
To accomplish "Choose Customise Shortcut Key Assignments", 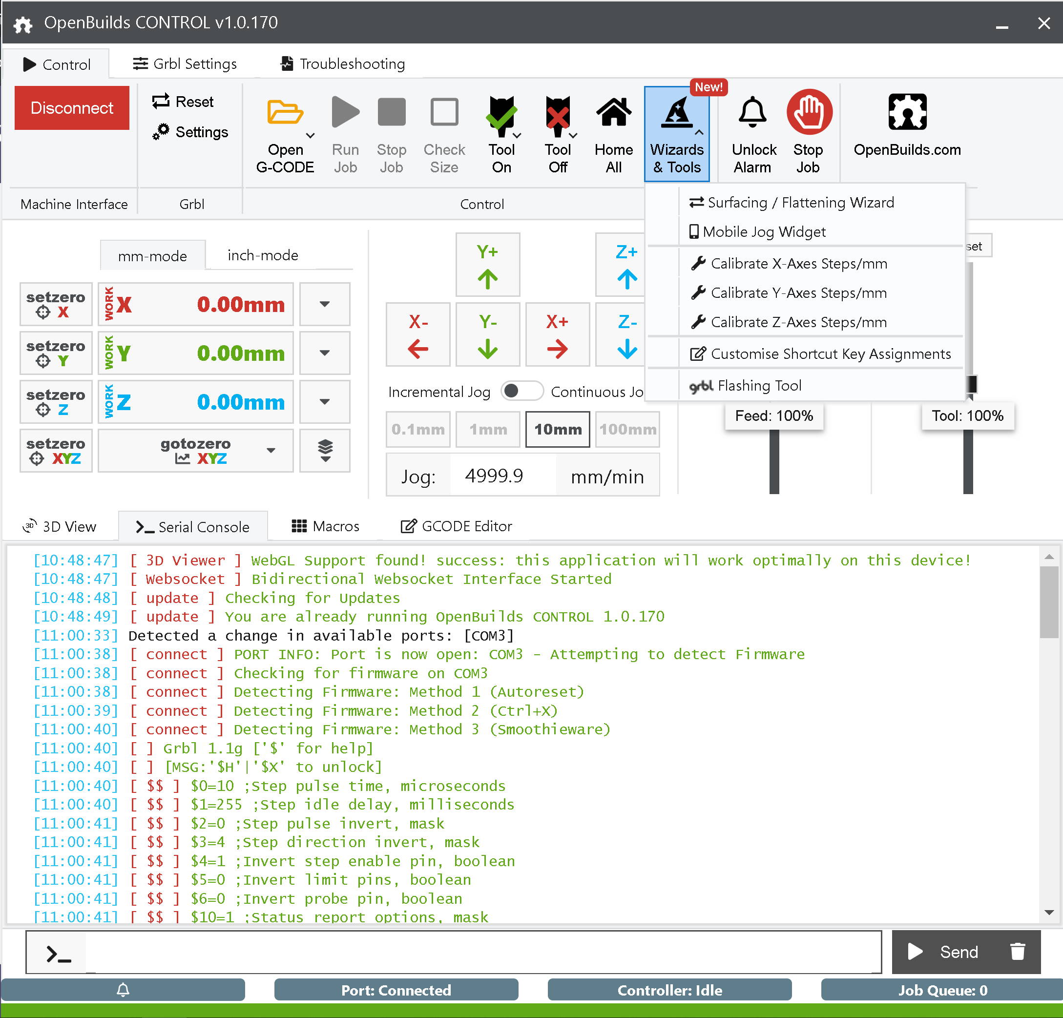I will 805,353.
